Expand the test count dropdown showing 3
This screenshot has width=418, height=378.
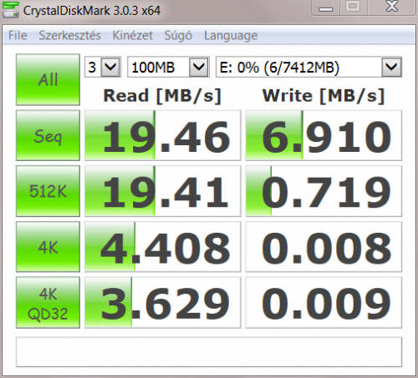pyautogui.click(x=111, y=67)
